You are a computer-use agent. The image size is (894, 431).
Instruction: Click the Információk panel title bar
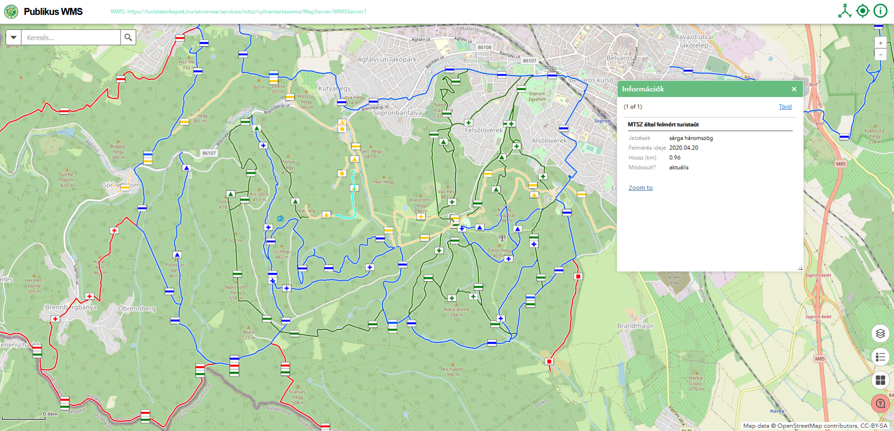(699, 89)
